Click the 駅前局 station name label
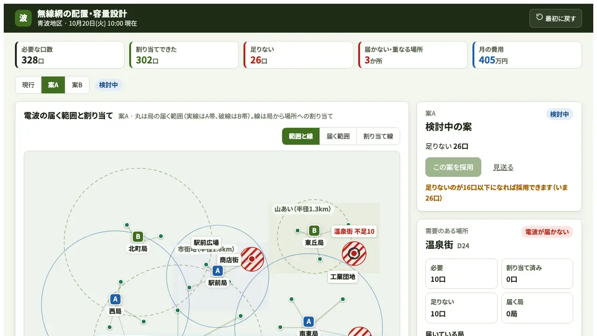Screen dimensions: 597x336 217,283
